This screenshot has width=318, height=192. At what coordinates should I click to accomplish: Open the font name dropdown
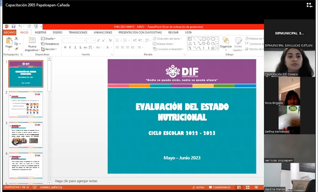[85, 40]
